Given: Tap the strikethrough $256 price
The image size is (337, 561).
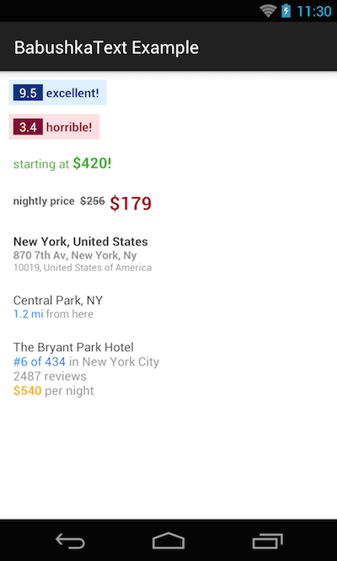Looking at the screenshot, I should (x=93, y=201).
